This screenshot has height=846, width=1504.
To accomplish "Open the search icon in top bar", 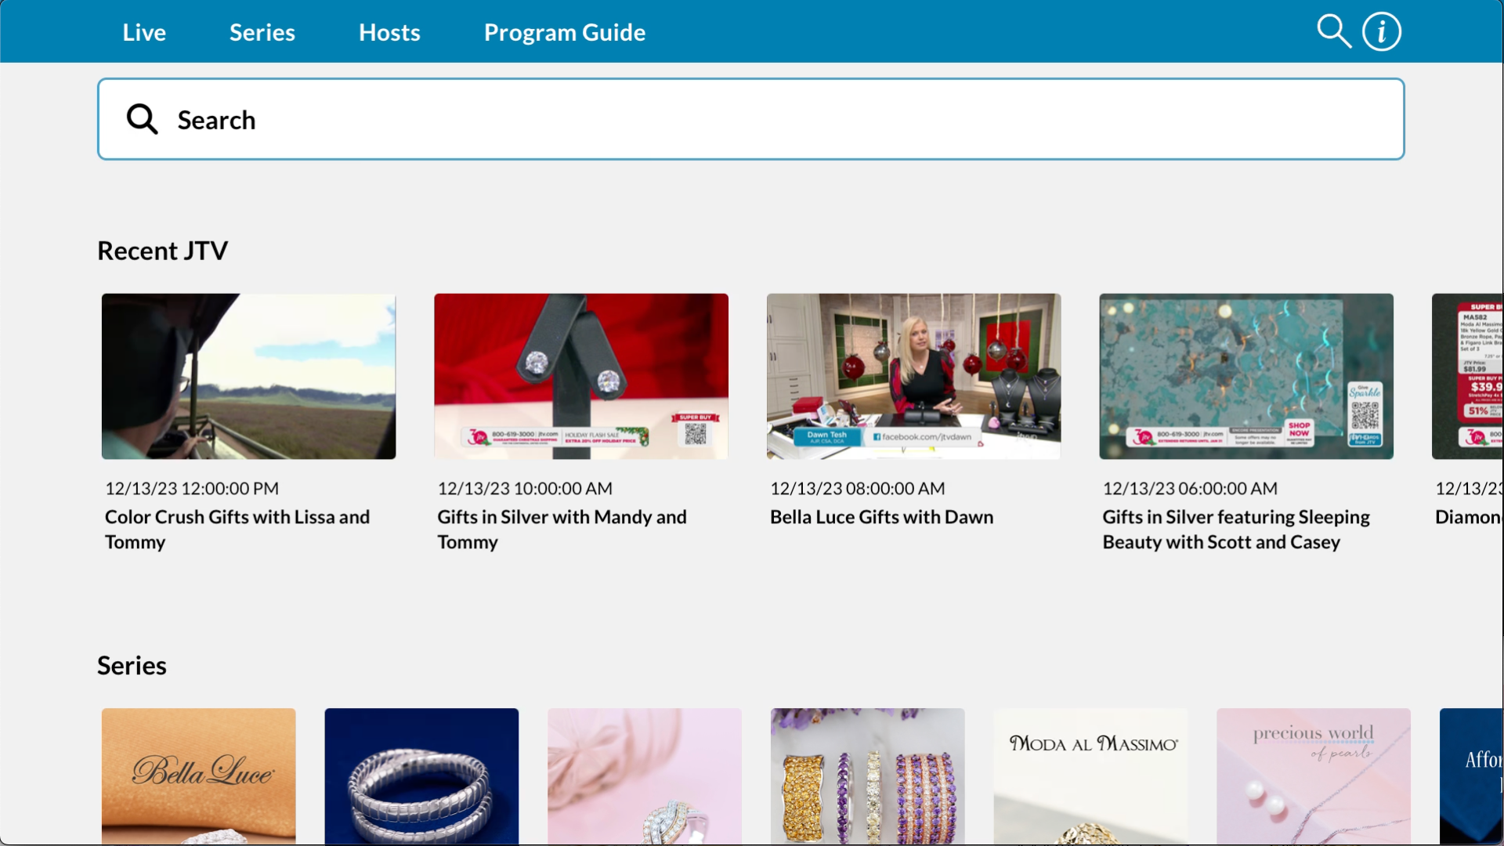I will click(x=1333, y=31).
